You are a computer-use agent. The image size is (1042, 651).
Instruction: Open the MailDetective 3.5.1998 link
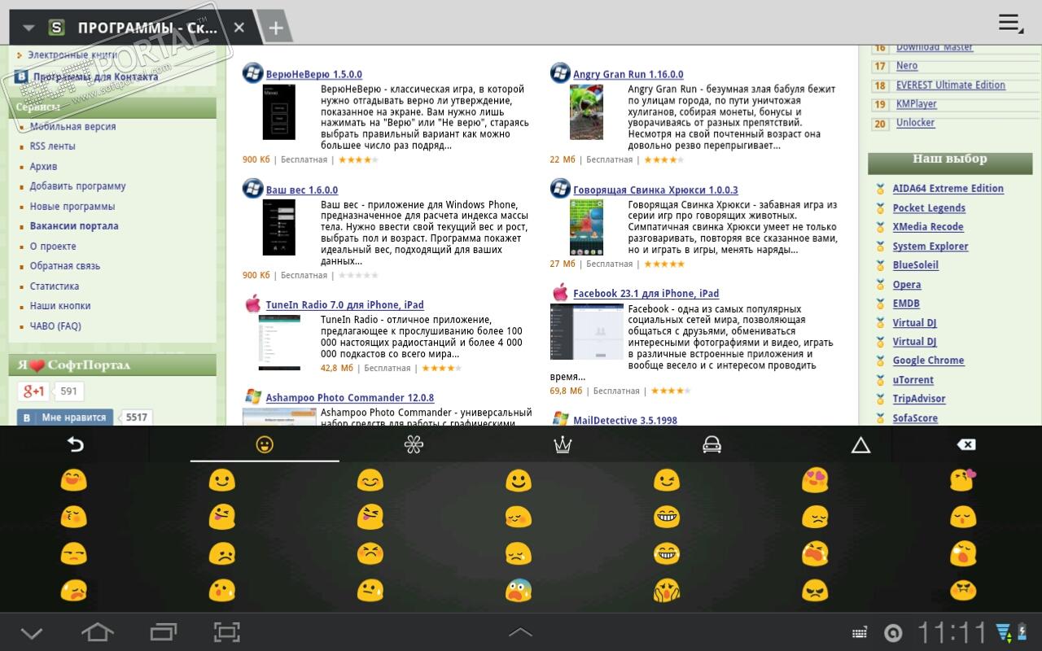click(x=625, y=421)
